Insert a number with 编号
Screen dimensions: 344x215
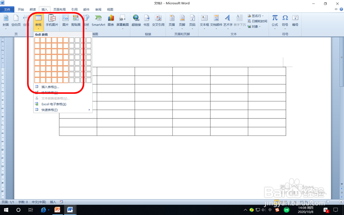pos(295,21)
